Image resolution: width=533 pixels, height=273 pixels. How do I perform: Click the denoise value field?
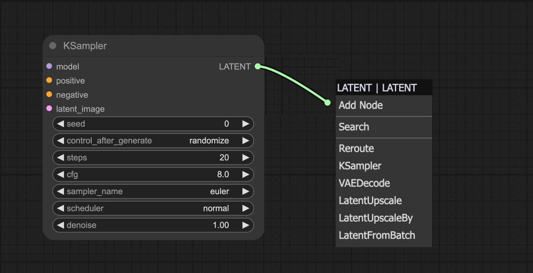coord(221,225)
